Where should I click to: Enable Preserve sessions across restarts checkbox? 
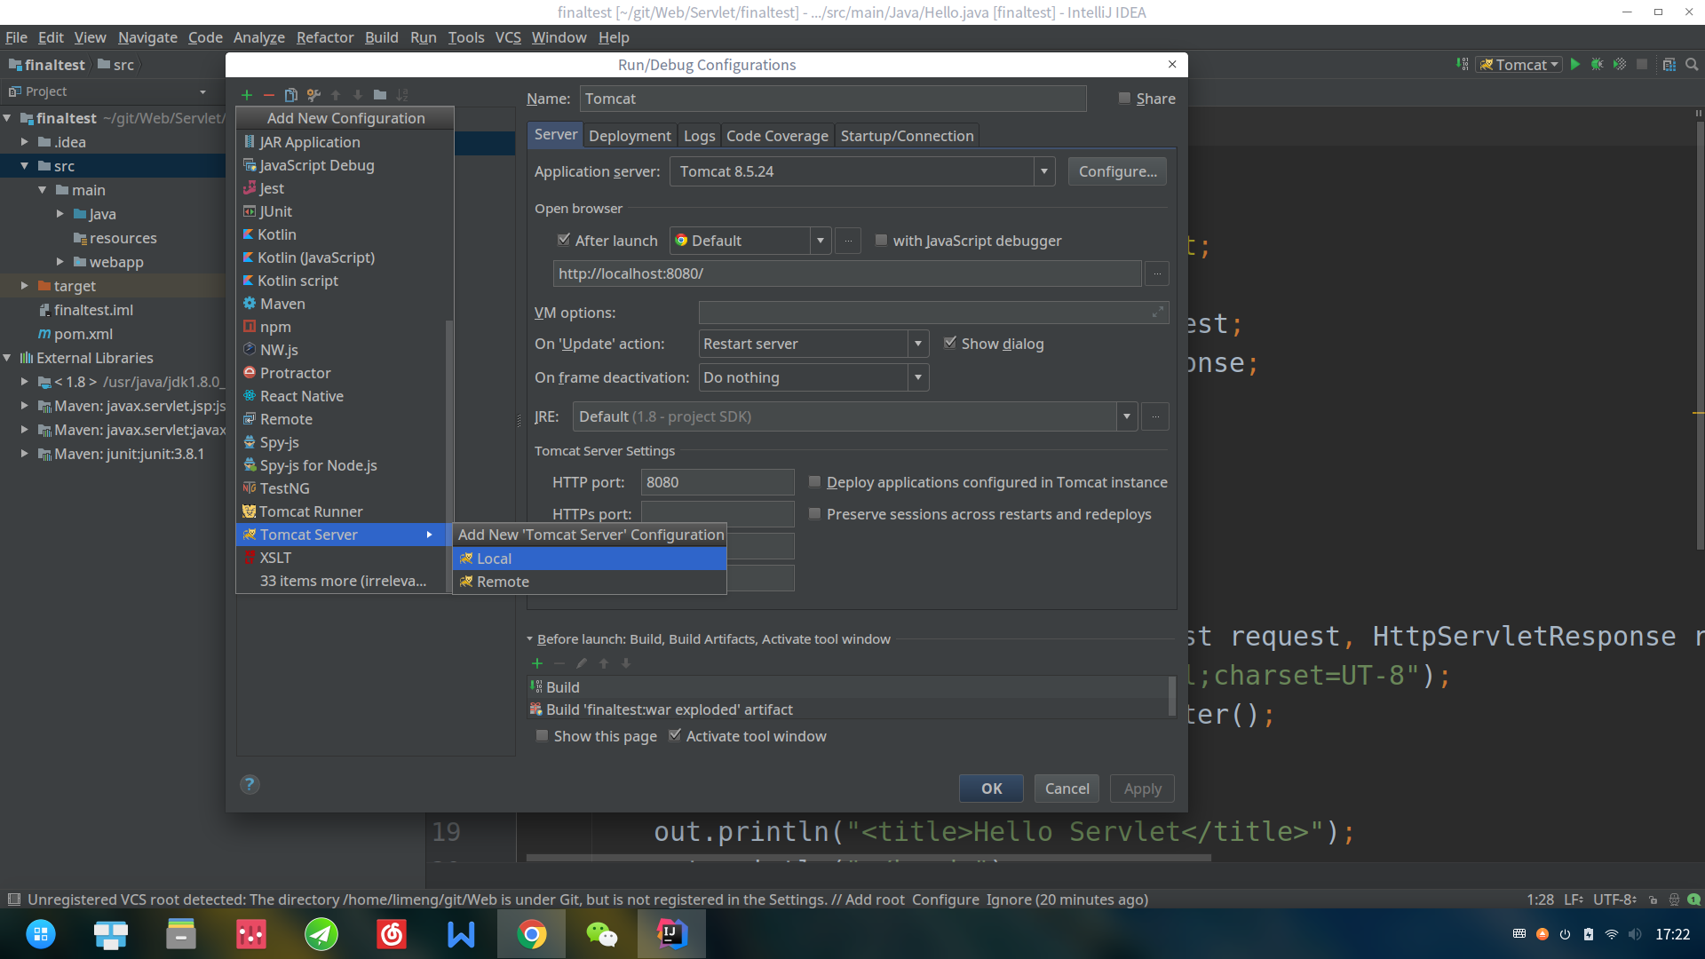(814, 513)
